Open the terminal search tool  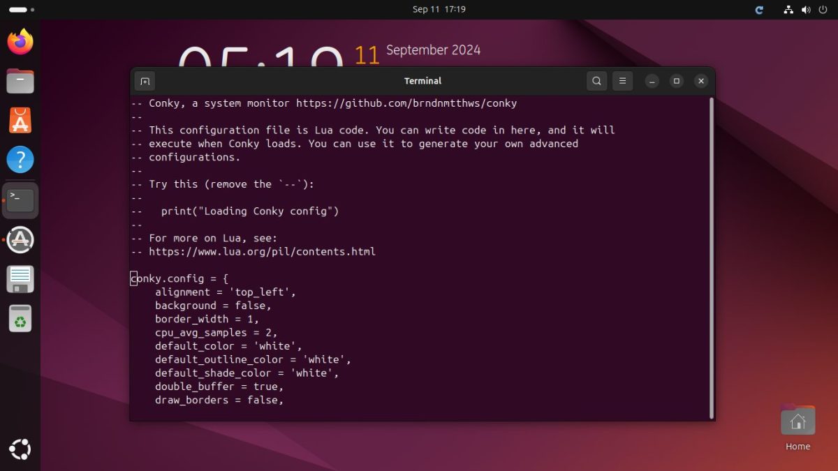tap(596, 81)
